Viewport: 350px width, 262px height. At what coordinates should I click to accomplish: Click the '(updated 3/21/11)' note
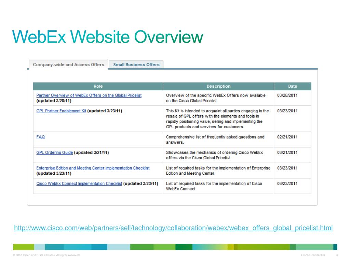point(91,152)
